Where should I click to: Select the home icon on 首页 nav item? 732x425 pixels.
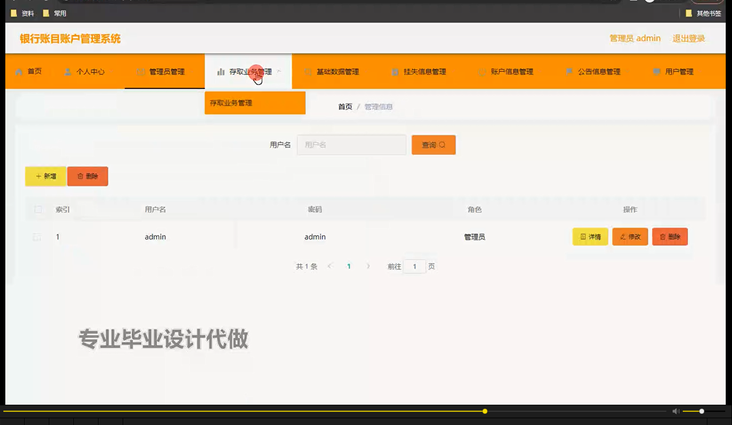click(x=19, y=71)
